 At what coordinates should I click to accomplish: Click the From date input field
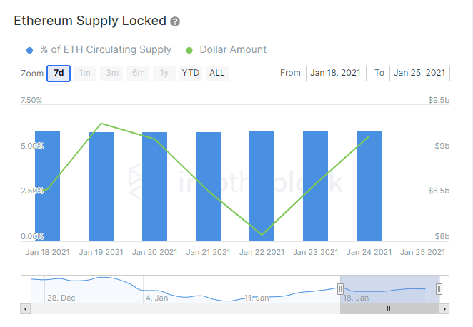click(336, 73)
